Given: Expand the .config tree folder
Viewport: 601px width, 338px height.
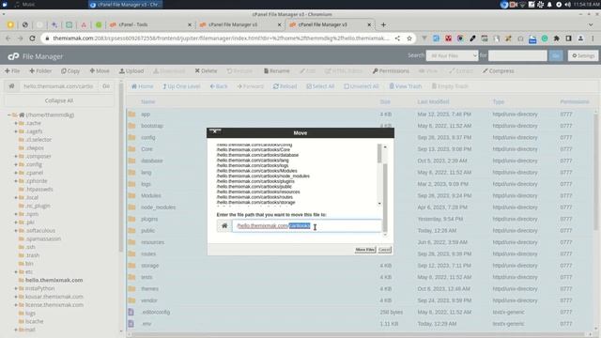Looking at the screenshot, I should 16,164.
